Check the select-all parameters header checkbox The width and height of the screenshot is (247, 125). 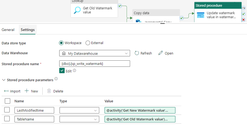click(7, 101)
